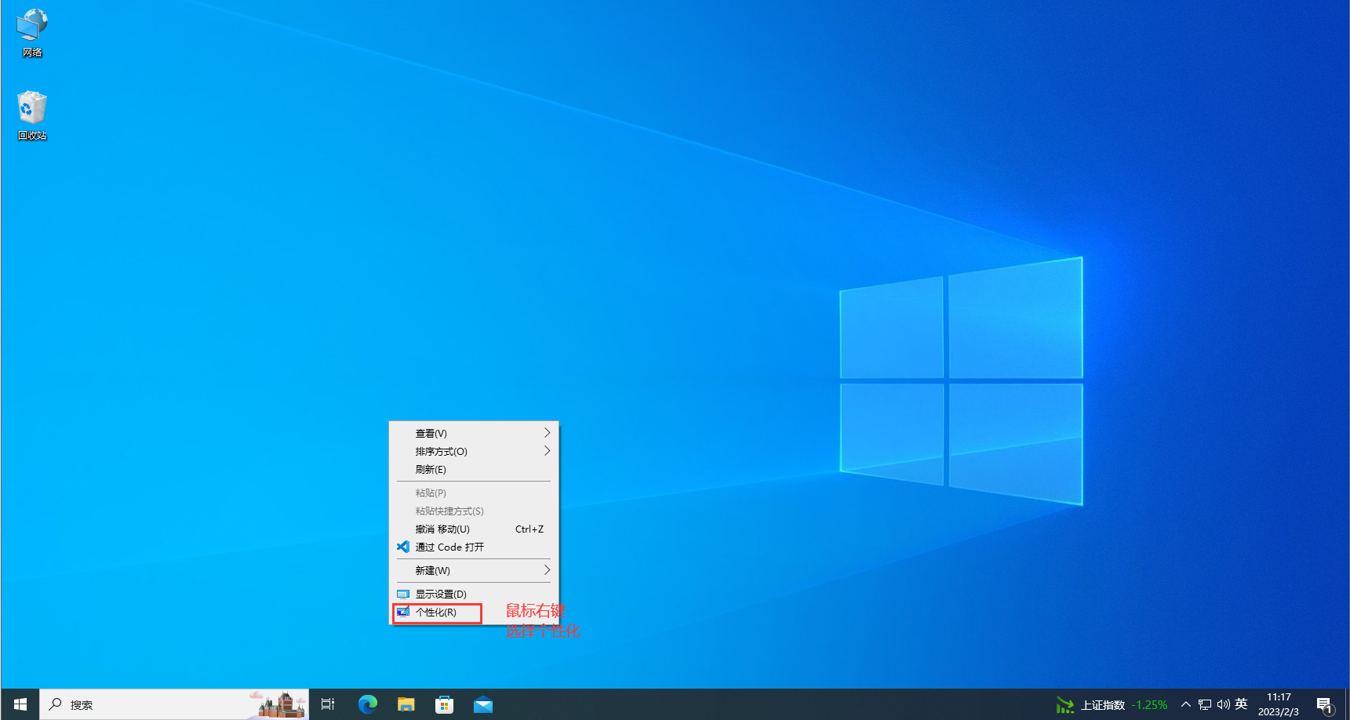
Task: Choose 显示设置(D) in the context menu
Action: coord(474,594)
